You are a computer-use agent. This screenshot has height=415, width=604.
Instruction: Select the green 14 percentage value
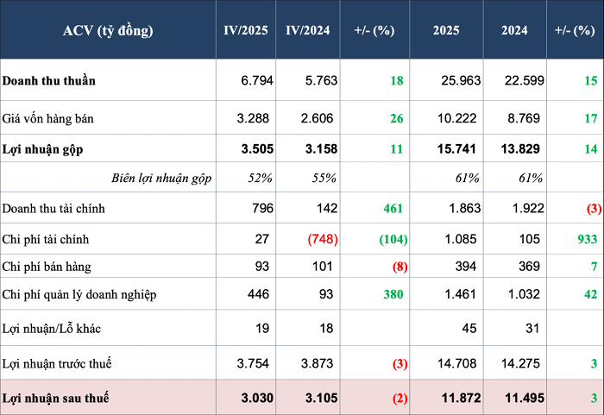coord(591,148)
